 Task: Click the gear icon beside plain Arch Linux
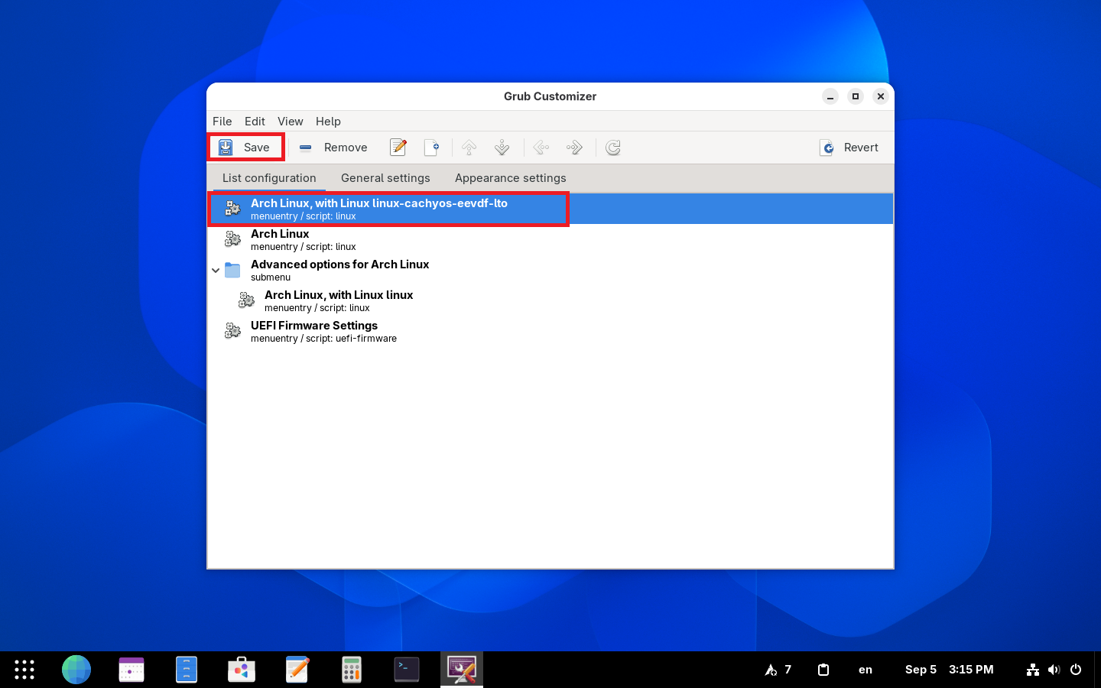click(232, 239)
